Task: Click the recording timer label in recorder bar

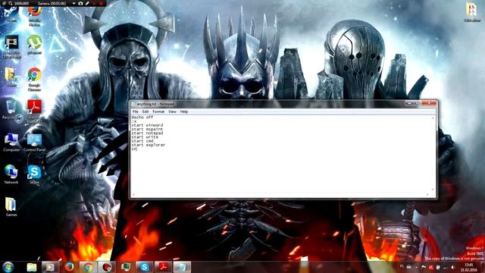Action: pyautogui.click(x=52, y=3)
